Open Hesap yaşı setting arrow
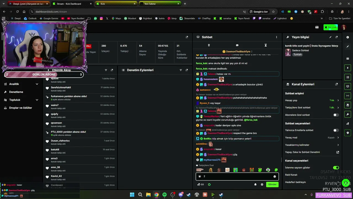Screen dimensions: 353x199 tap(338, 100)
